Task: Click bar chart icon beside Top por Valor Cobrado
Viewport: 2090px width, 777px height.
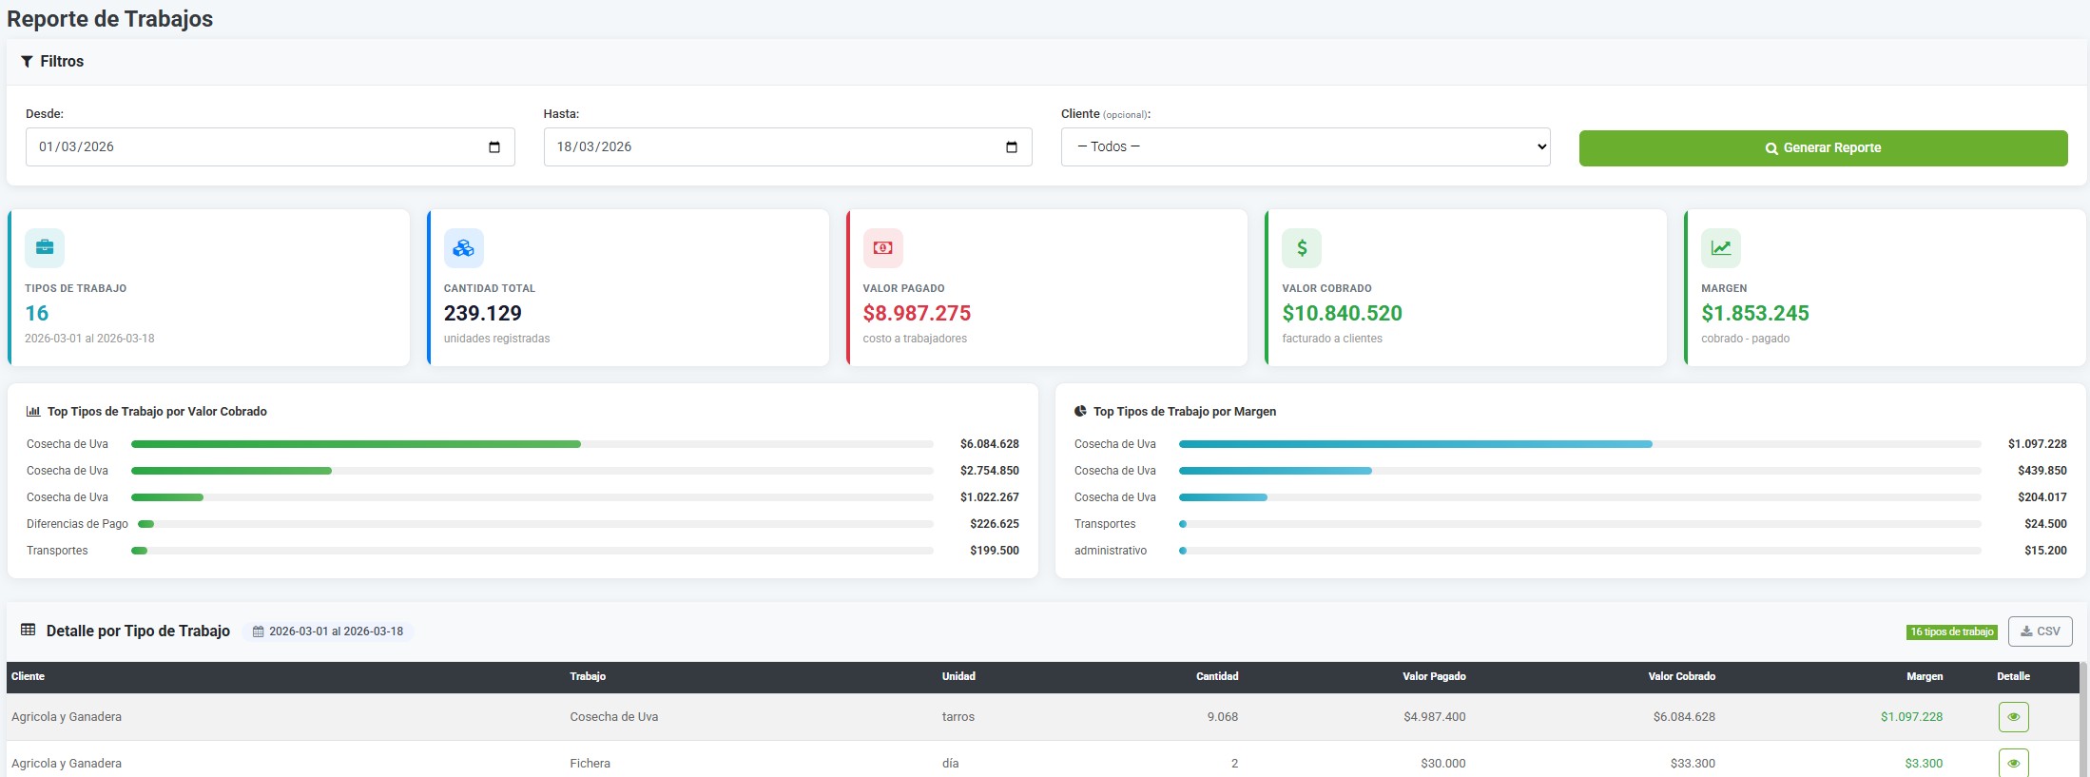Action: click(x=33, y=412)
